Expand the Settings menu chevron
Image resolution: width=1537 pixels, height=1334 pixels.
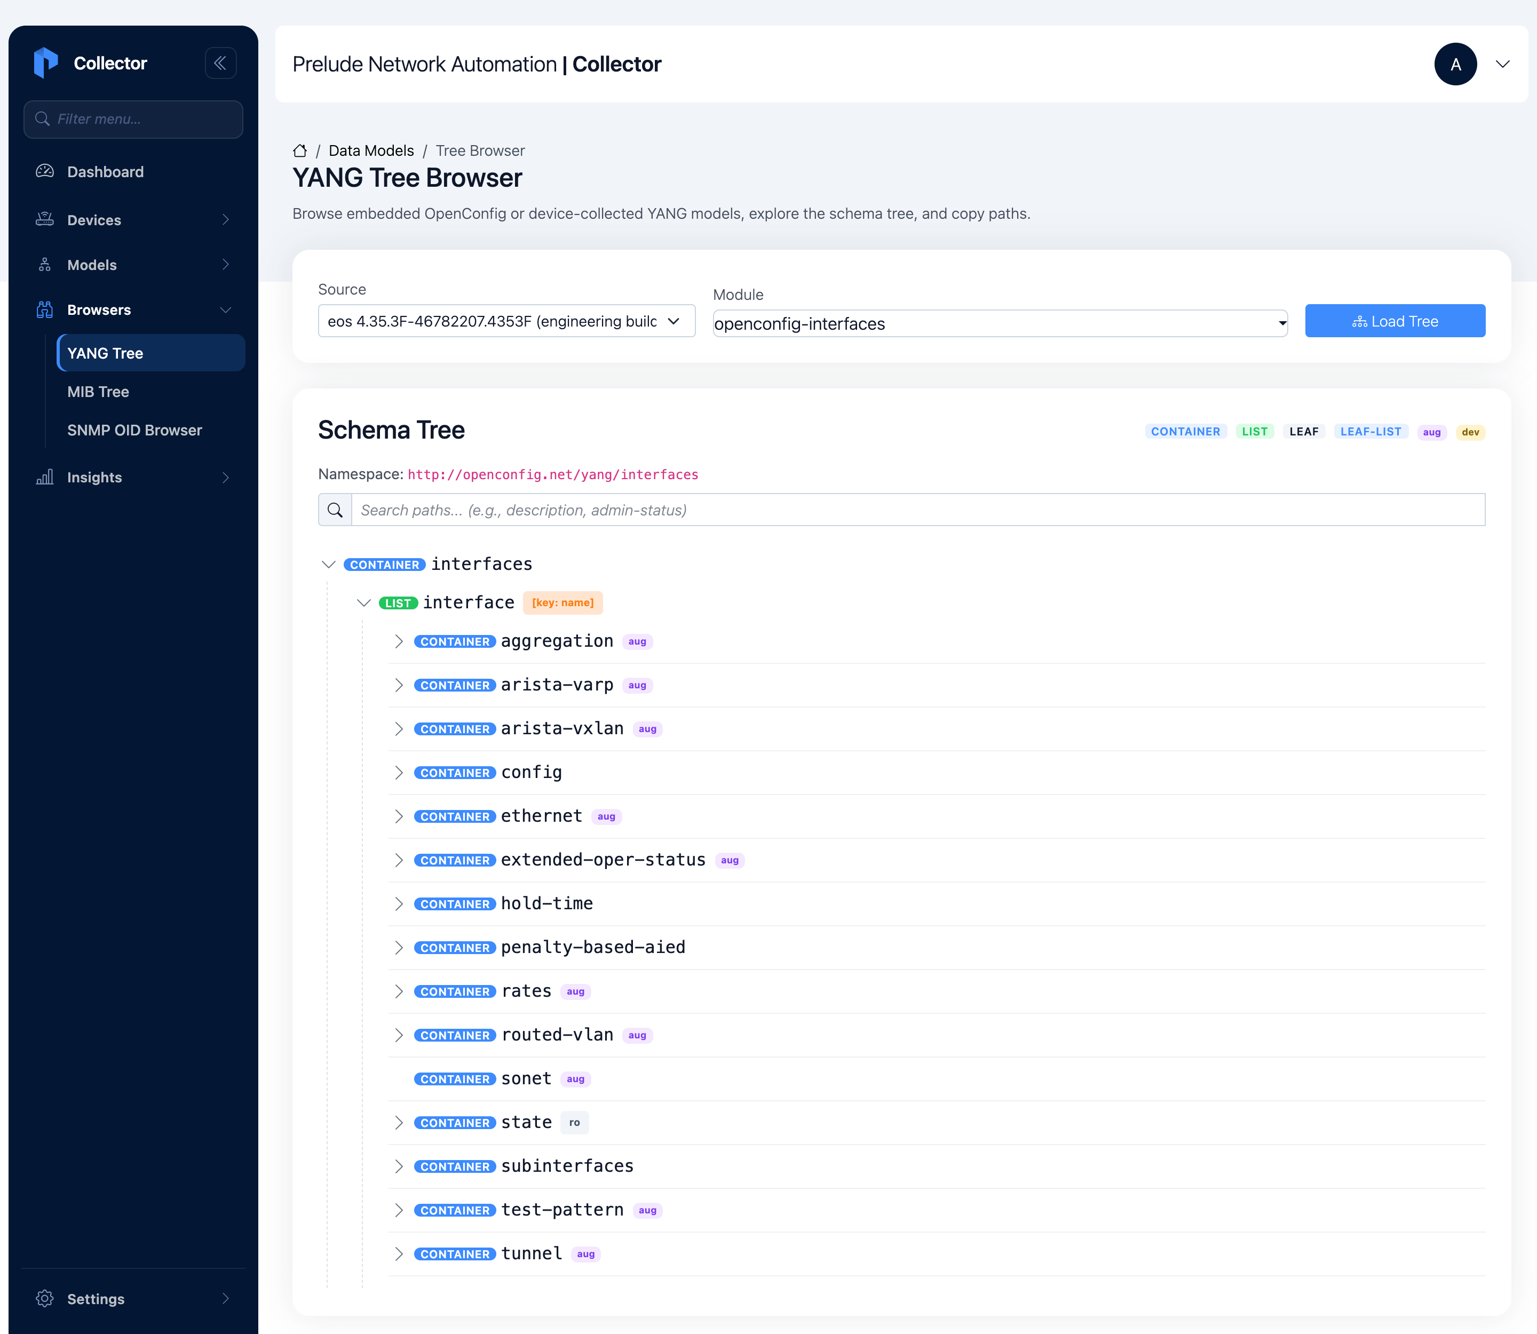226,1298
